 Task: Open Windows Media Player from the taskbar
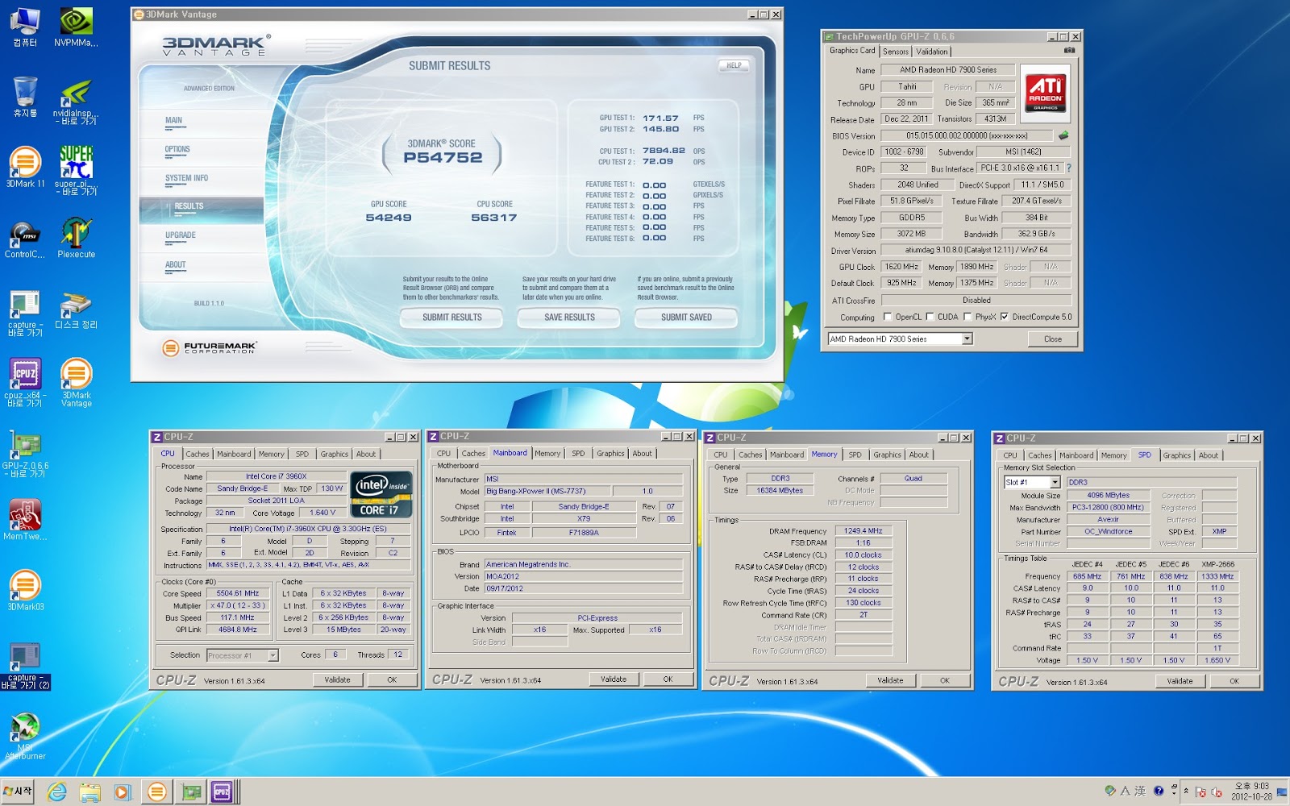[122, 792]
